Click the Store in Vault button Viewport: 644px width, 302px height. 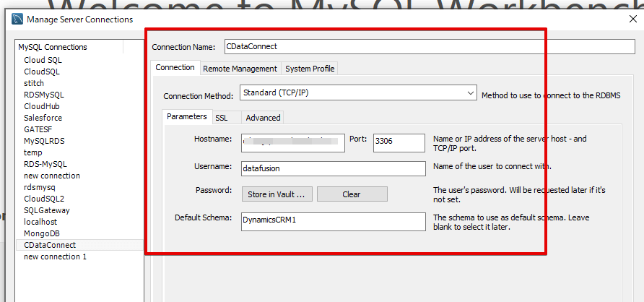277,194
